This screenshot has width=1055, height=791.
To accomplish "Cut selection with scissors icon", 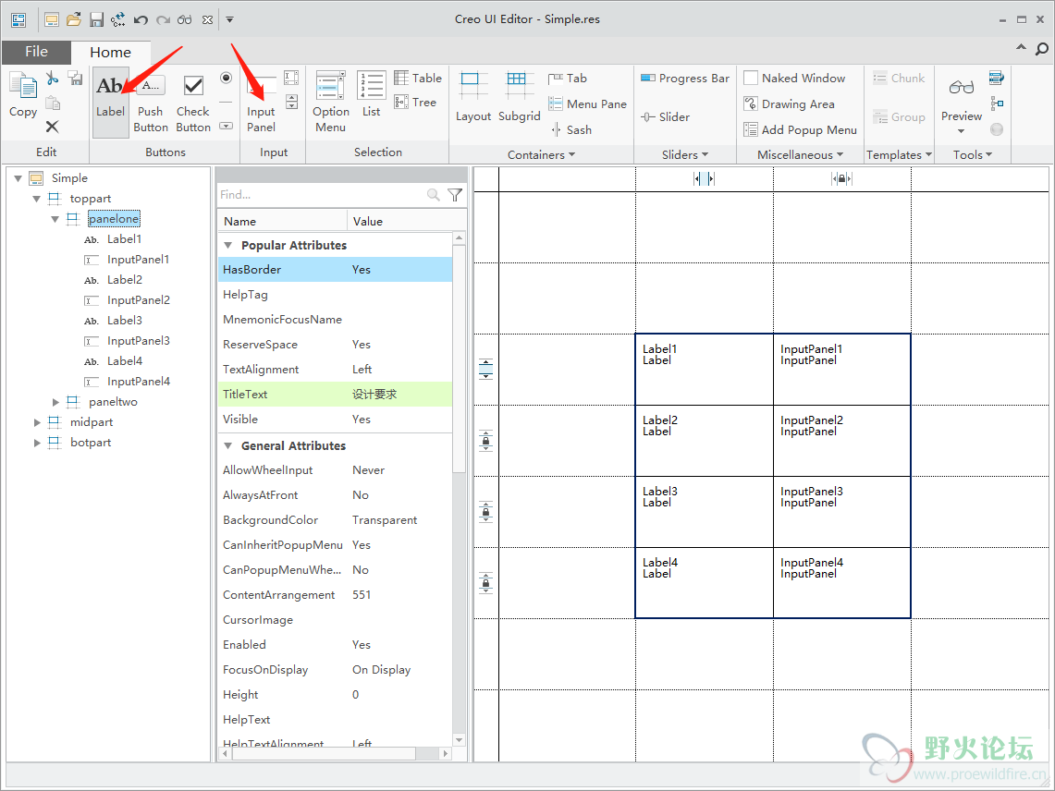I will (53, 78).
